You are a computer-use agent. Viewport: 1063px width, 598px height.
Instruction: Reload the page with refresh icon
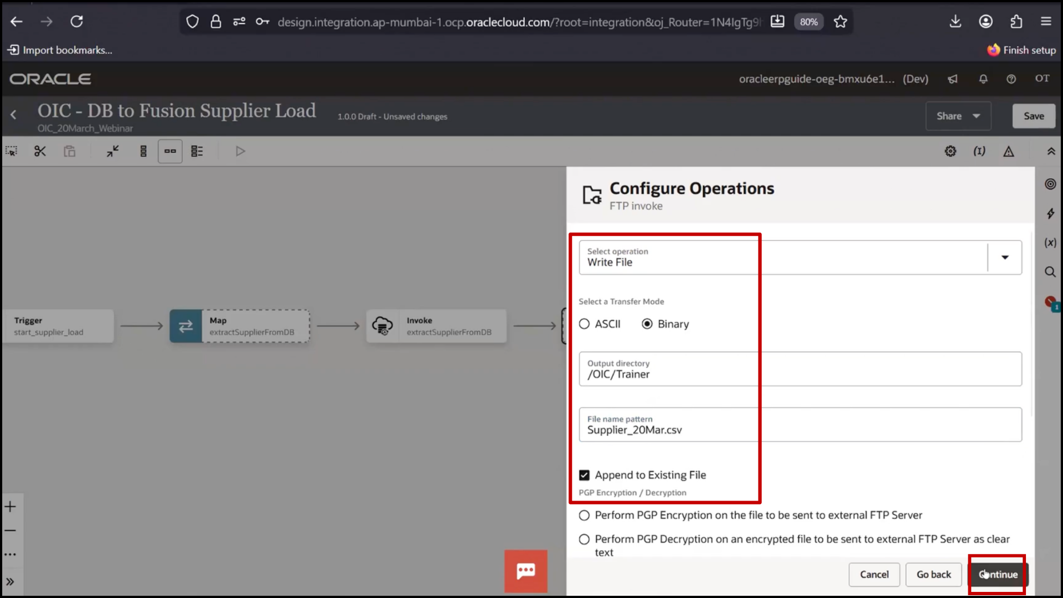(76, 22)
